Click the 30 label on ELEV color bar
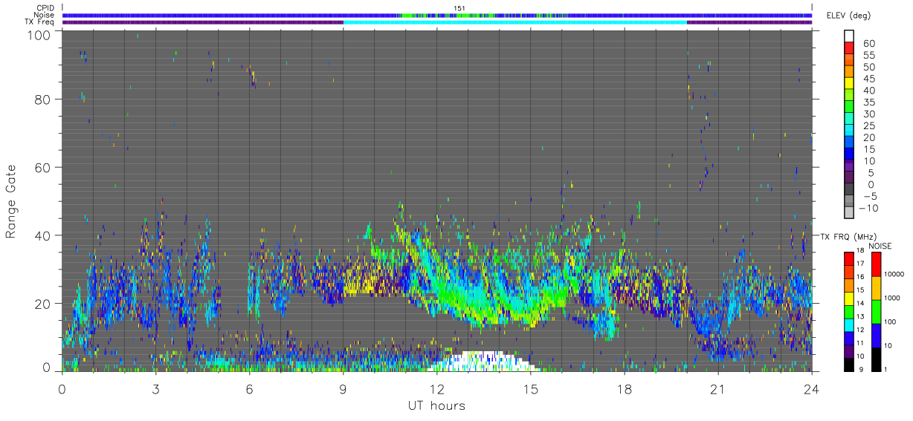 click(869, 114)
